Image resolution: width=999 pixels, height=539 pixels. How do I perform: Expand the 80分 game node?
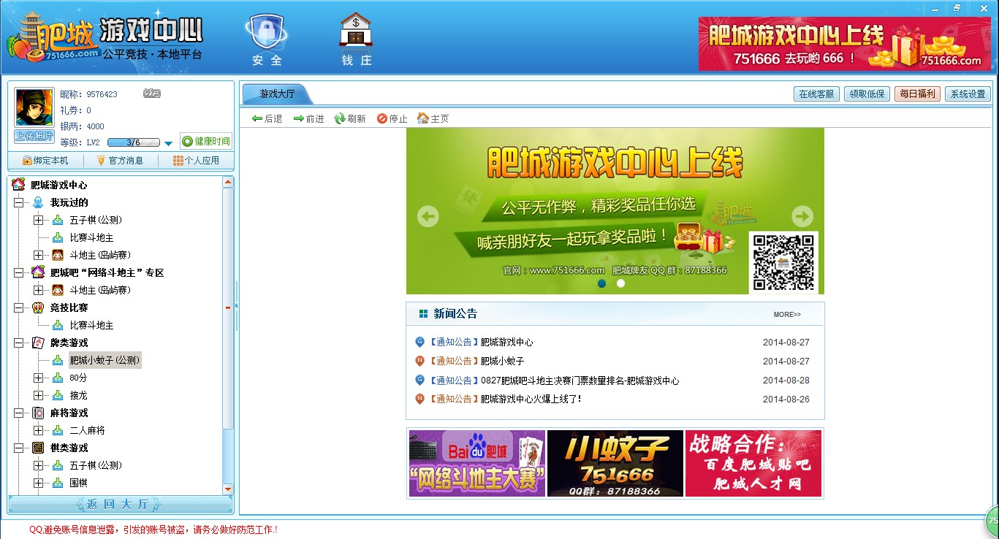pos(39,378)
